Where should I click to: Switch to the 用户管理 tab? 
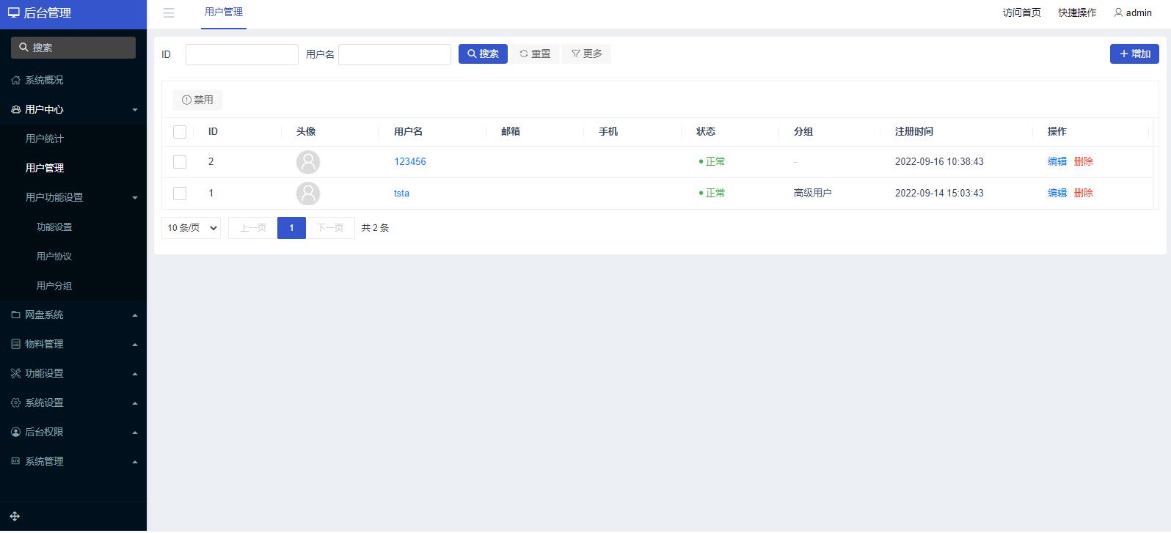tap(224, 12)
